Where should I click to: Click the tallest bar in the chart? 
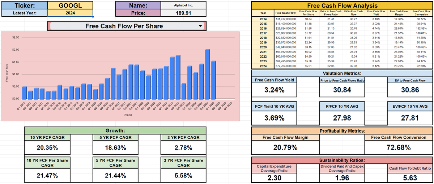point(208,74)
